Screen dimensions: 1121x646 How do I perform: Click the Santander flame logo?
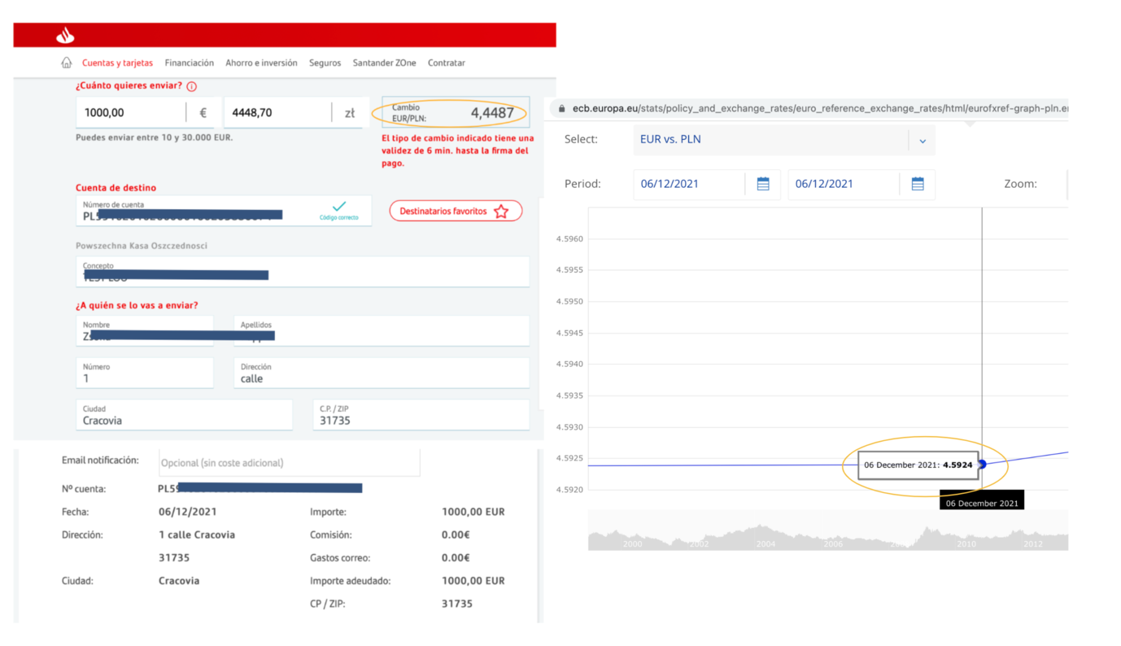[65, 35]
